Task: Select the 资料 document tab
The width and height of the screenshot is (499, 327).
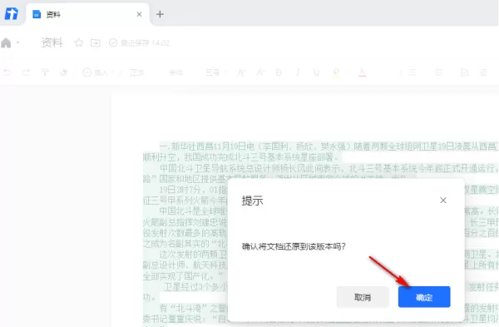Action: click(86, 14)
